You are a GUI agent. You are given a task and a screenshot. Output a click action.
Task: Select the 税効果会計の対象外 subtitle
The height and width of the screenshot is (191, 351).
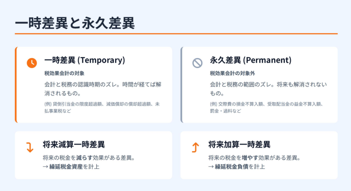(232, 73)
